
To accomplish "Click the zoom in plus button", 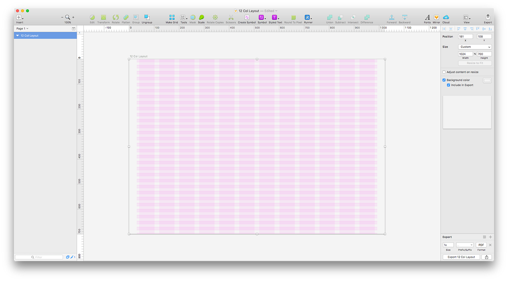I will point(73,17).
